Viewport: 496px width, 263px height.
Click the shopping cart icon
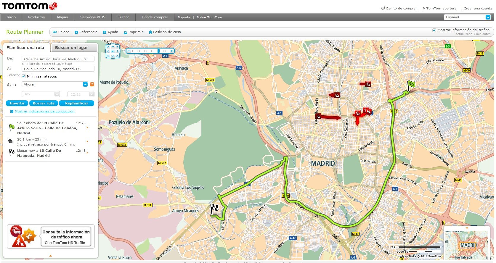pos(383,8)
